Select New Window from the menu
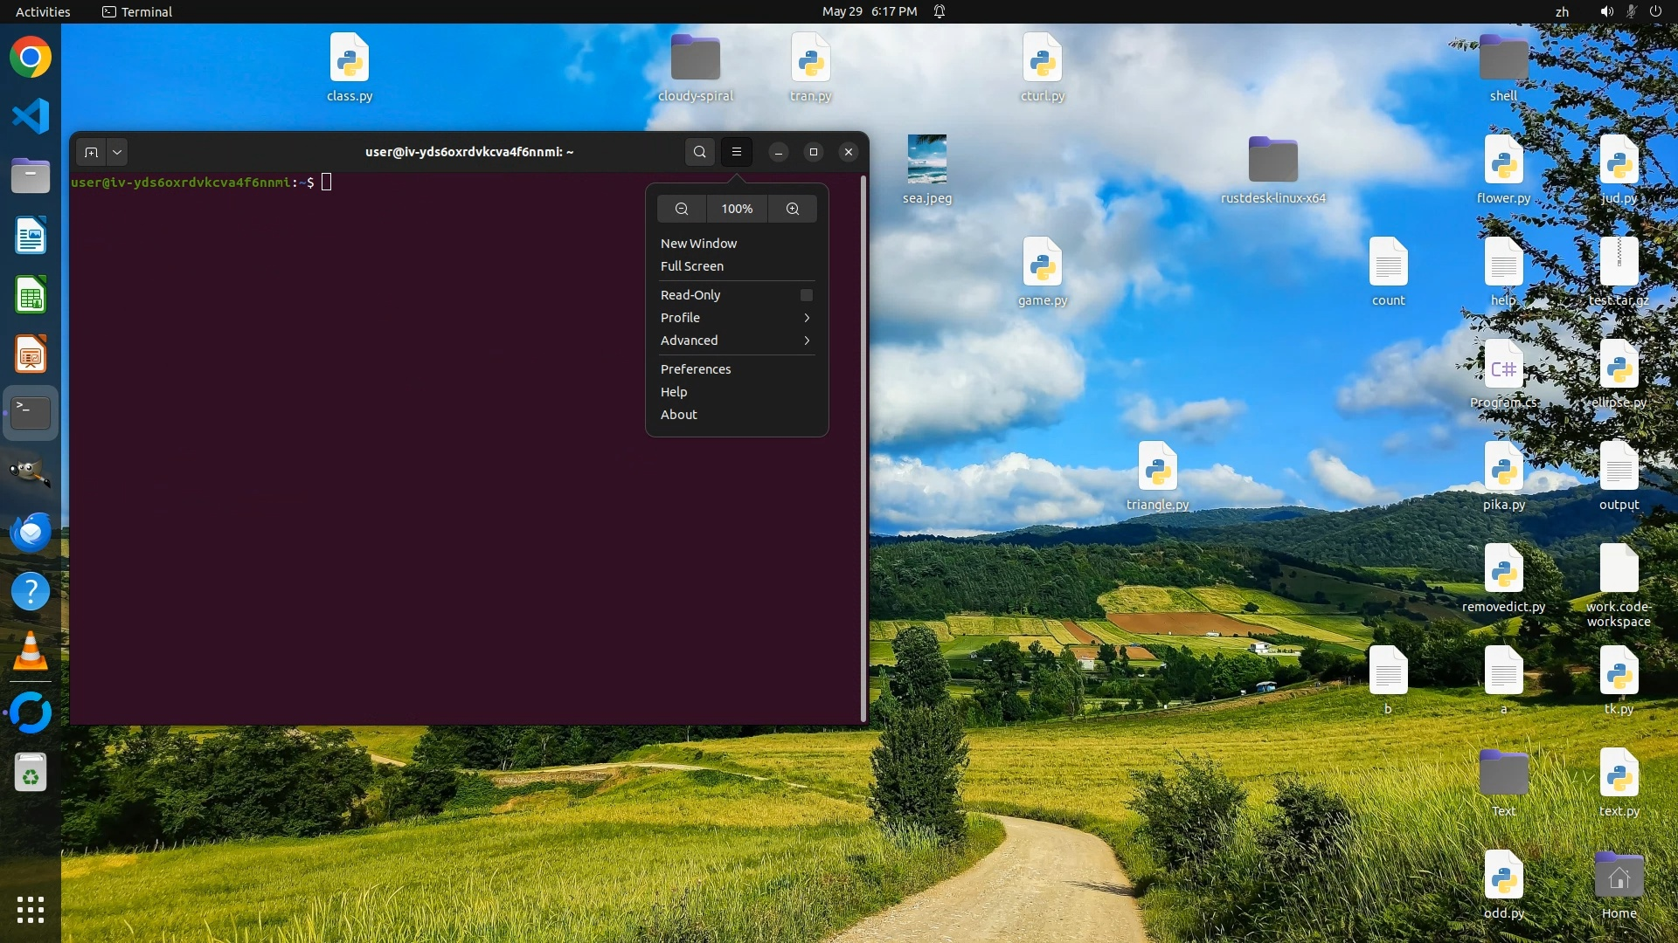This screenshot has width=1678, height=943. pyautogui.click(x=698, y=244)
